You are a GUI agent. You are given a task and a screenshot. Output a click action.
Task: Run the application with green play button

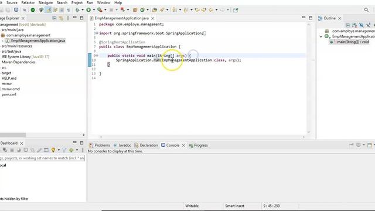pyautogui.click(x=88, y=10)
